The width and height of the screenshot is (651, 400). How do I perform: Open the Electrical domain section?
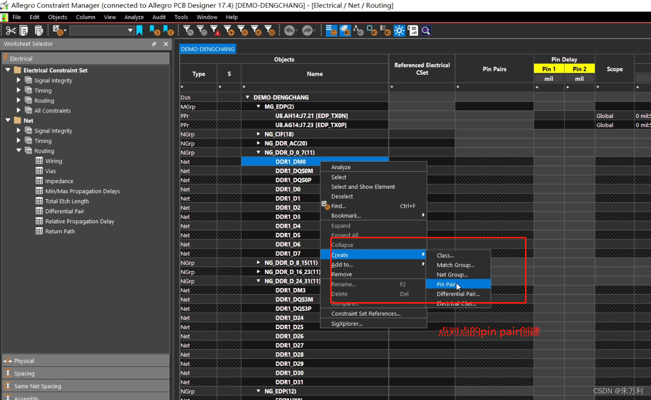pos(85,59)
